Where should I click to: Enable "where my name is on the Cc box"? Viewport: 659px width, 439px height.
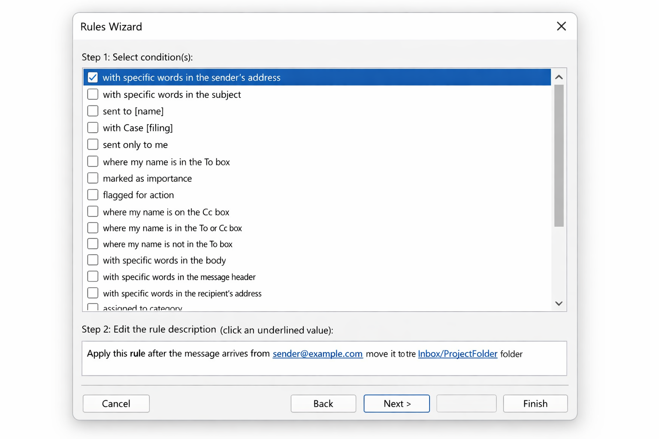coord(92,211)
